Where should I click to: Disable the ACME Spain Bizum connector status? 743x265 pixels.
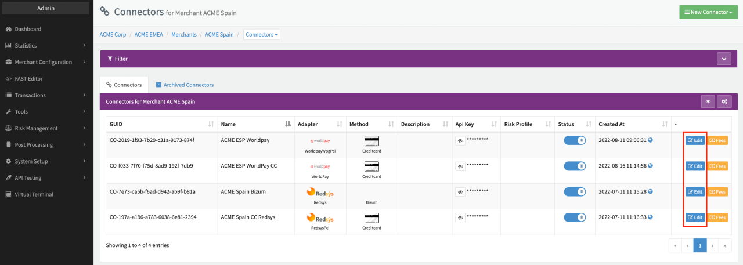coord(575,192)
